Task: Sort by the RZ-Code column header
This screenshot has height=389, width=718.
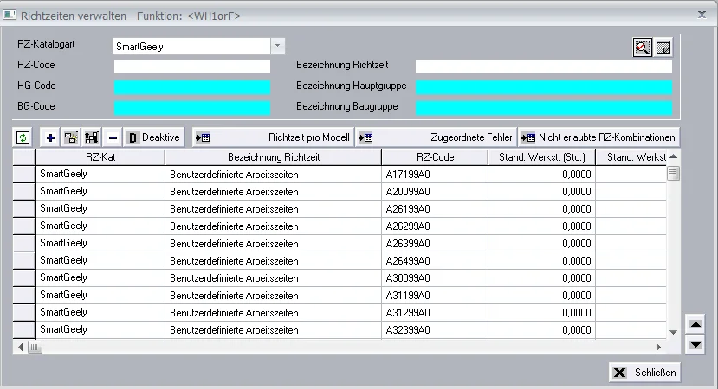Action: [x=435, y=157]
